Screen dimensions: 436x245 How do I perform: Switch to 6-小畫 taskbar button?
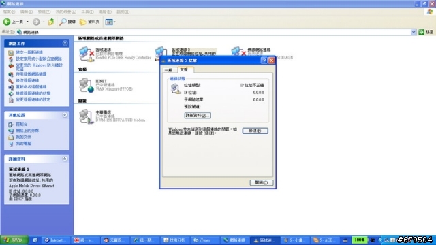pyautogui.click(x=294, y=240)
